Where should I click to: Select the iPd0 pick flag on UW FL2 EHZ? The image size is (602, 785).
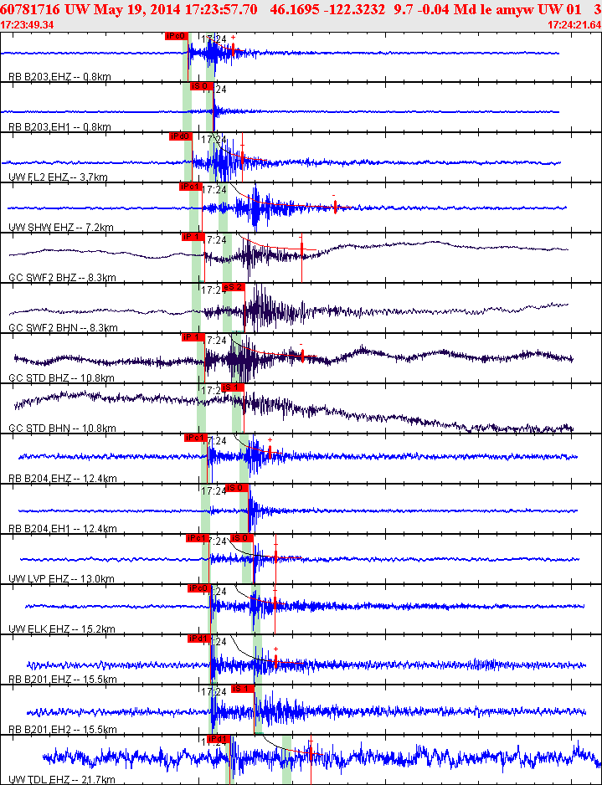(181, 136)
